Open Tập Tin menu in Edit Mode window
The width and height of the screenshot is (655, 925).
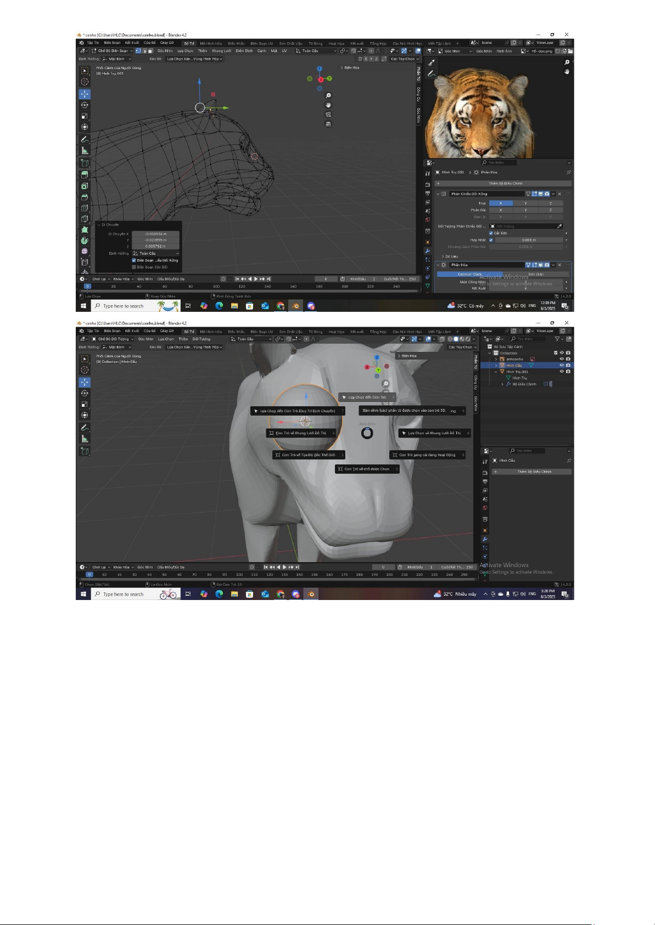[93, 43]
